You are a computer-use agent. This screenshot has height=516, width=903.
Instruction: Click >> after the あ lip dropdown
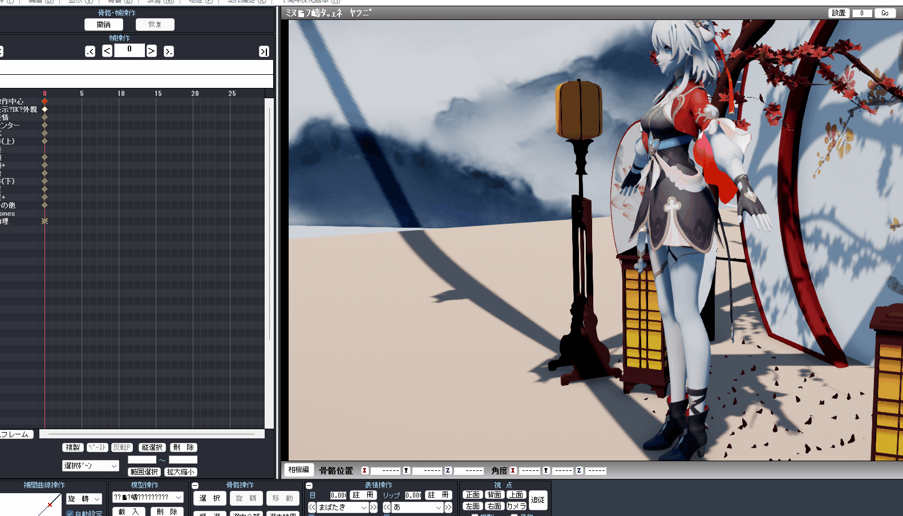pyautogui.click(x=448, y=507)
